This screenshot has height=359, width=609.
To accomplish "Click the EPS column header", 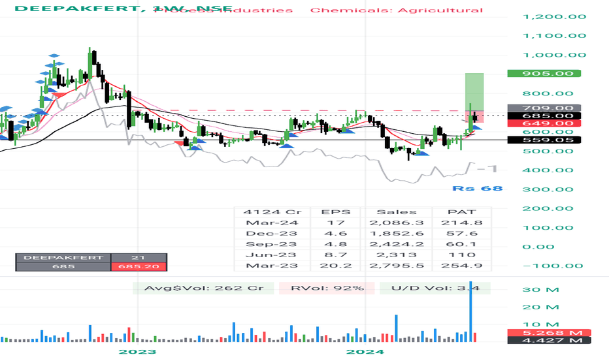I will tap(336, 212).
